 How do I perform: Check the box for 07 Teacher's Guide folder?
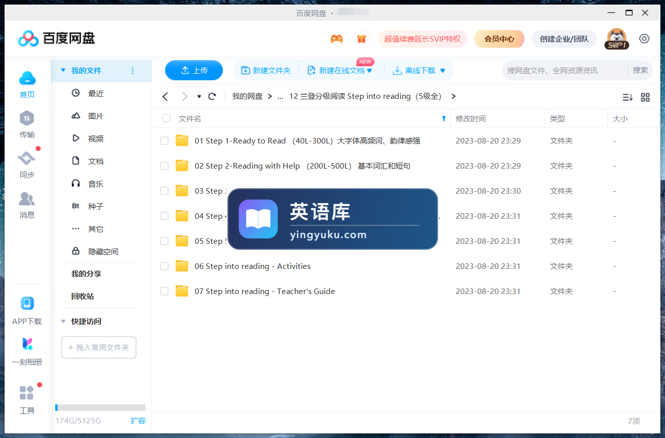click(x=164, y=291)
